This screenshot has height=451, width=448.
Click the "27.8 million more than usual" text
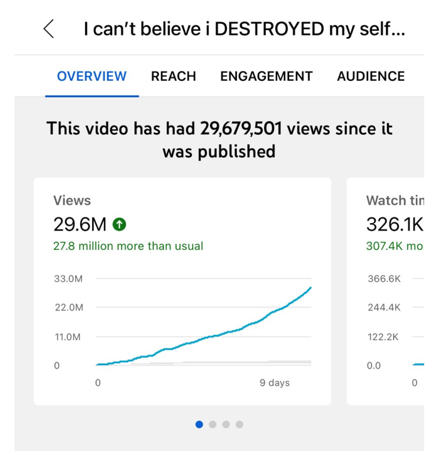(128, 246)
